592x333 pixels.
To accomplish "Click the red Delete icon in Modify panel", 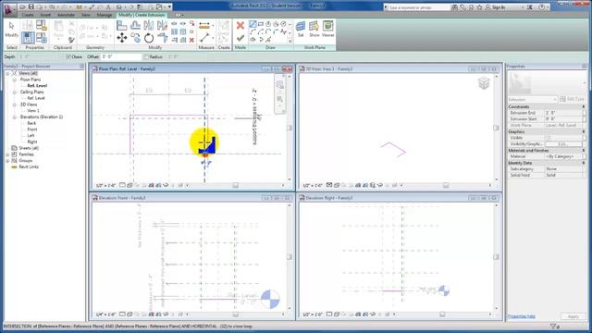I will click(191, 40).
